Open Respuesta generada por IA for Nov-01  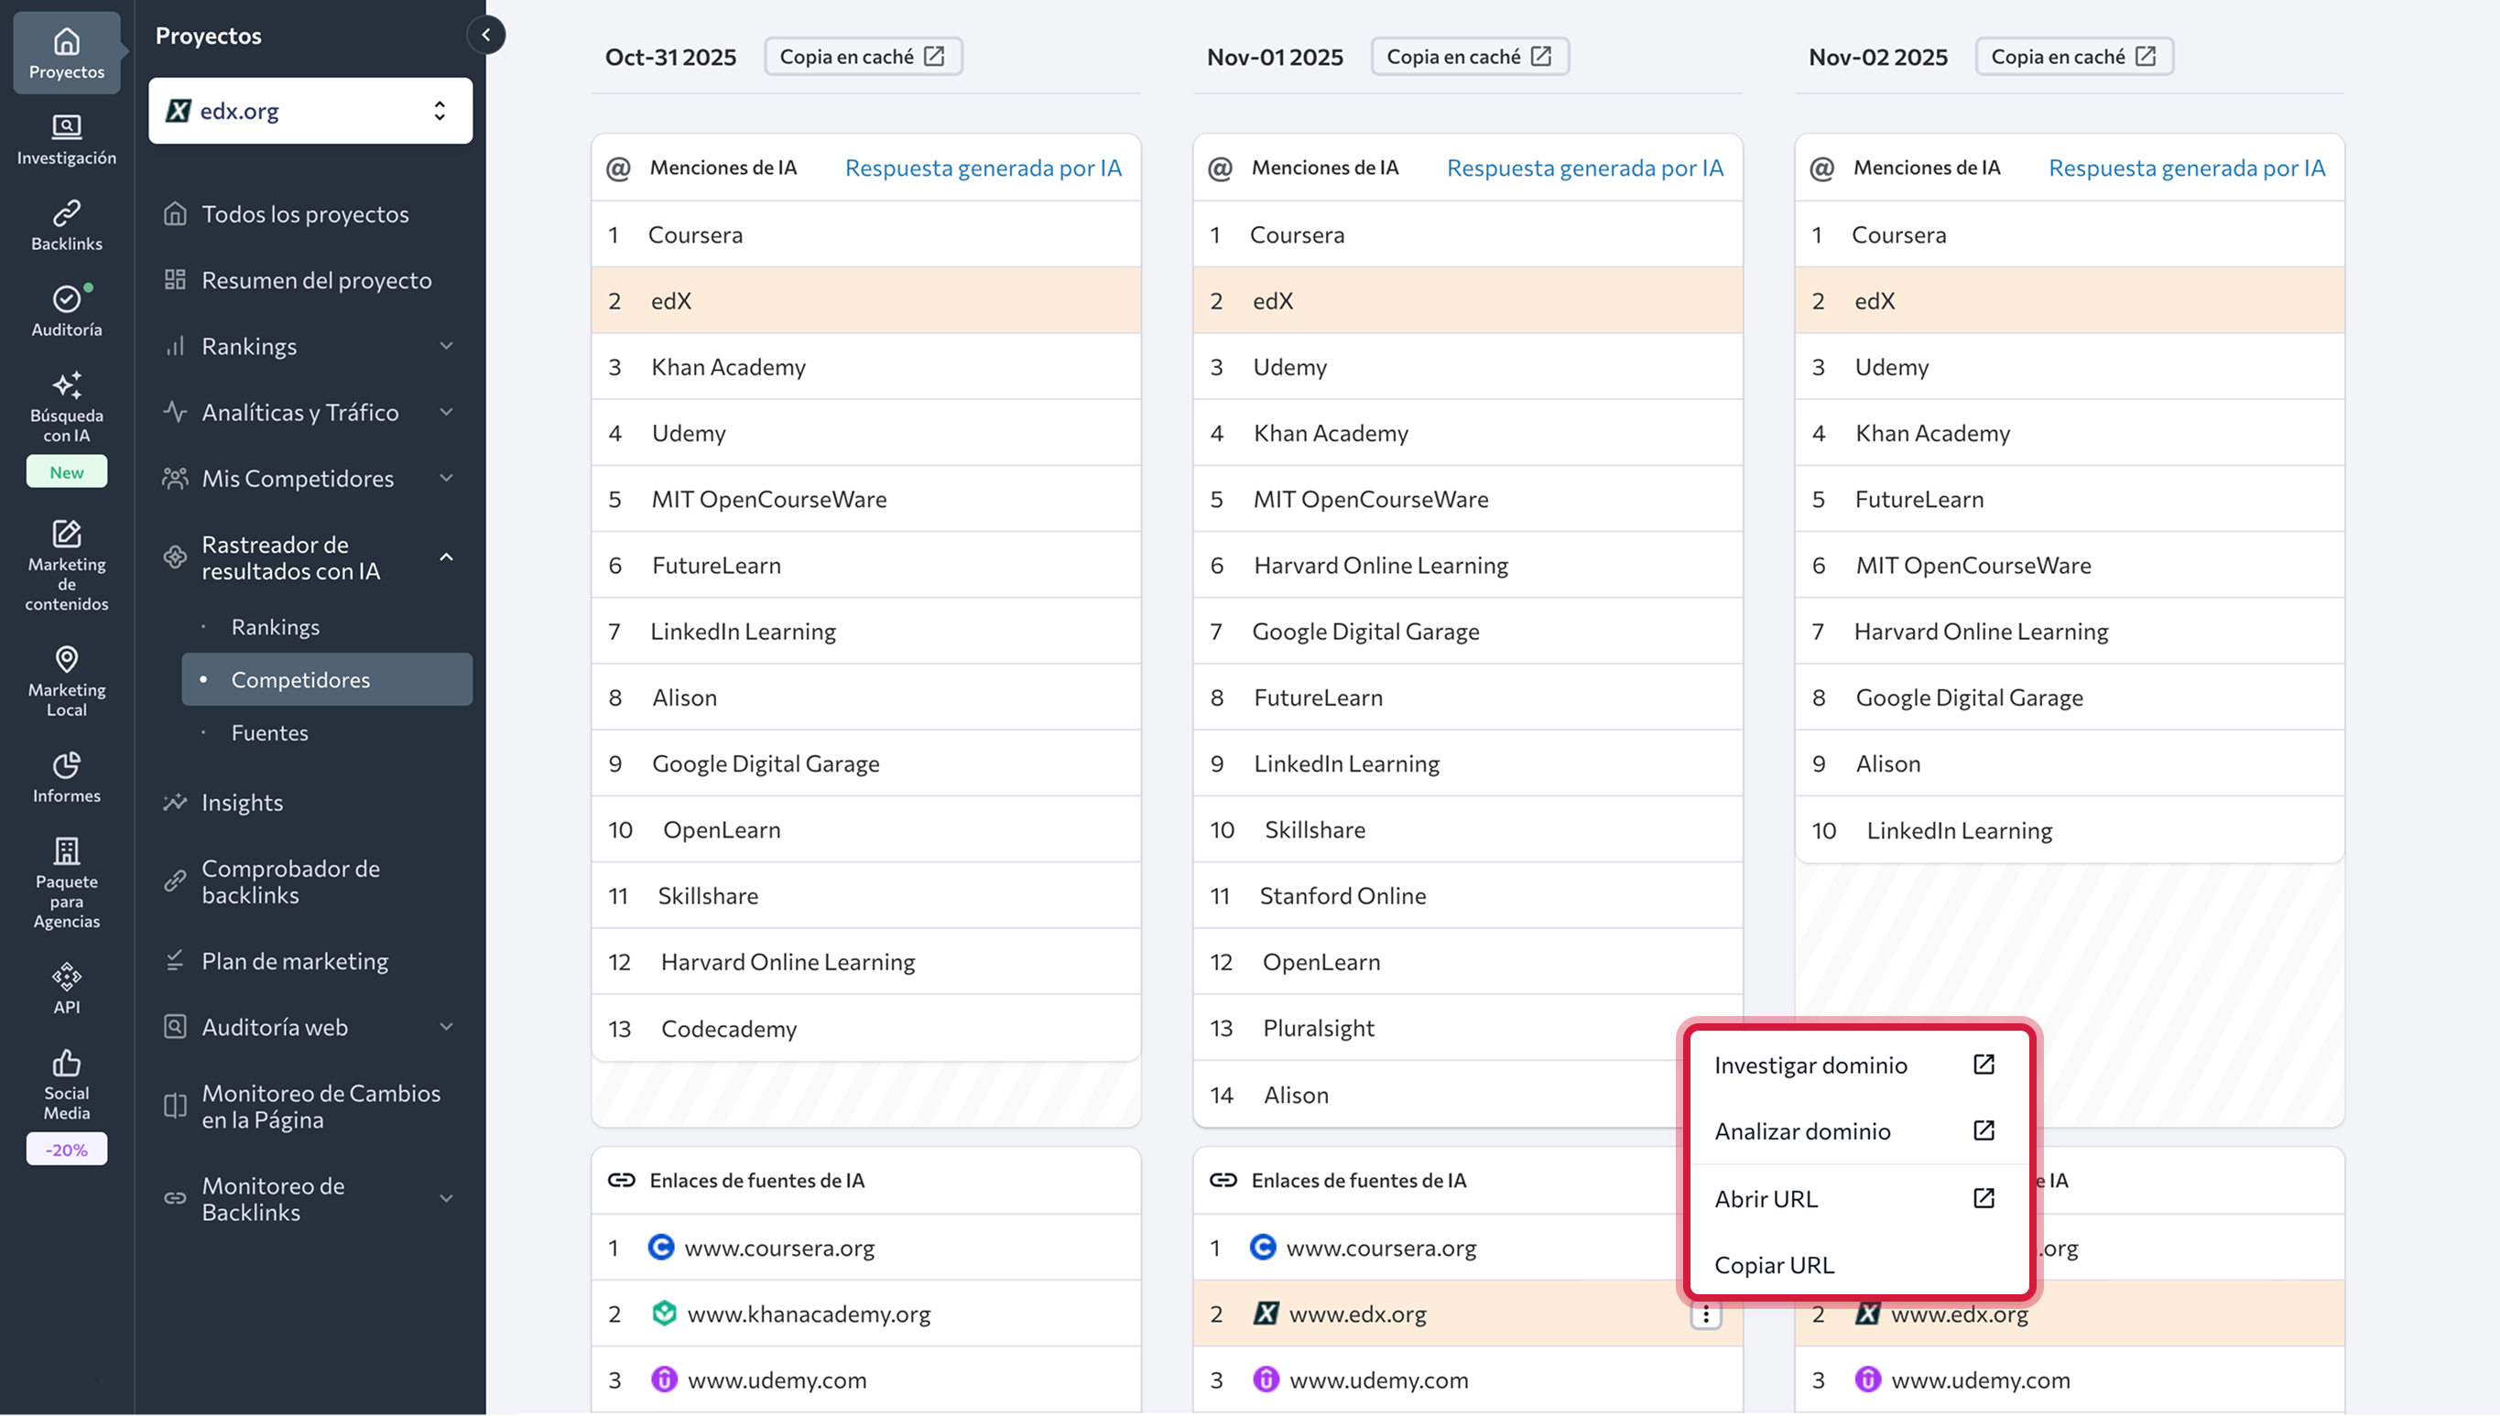coord(1584,168)
